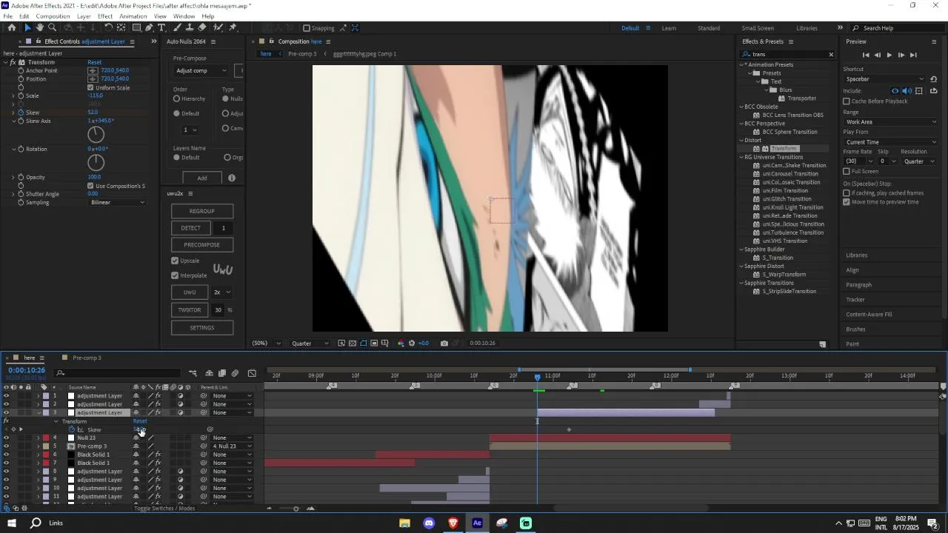Open File Explorer from the taskbar
The width and height of the screenshot is (948, 533).
[x=404, y=523]
